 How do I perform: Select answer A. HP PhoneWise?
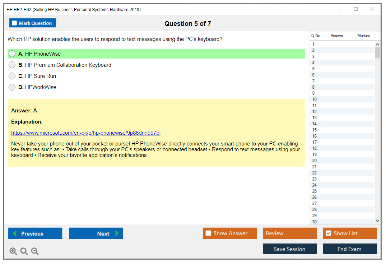pos(12,54)
